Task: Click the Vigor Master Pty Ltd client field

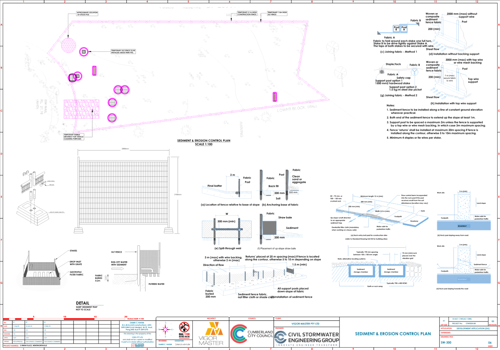Action: (x=306, y=323)
